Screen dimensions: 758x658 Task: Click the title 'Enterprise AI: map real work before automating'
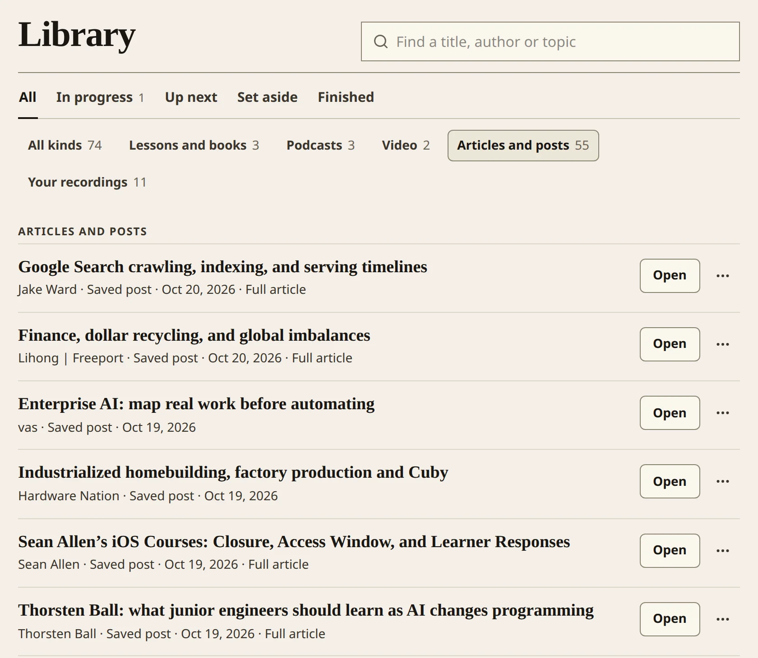(x=196, y=404)
